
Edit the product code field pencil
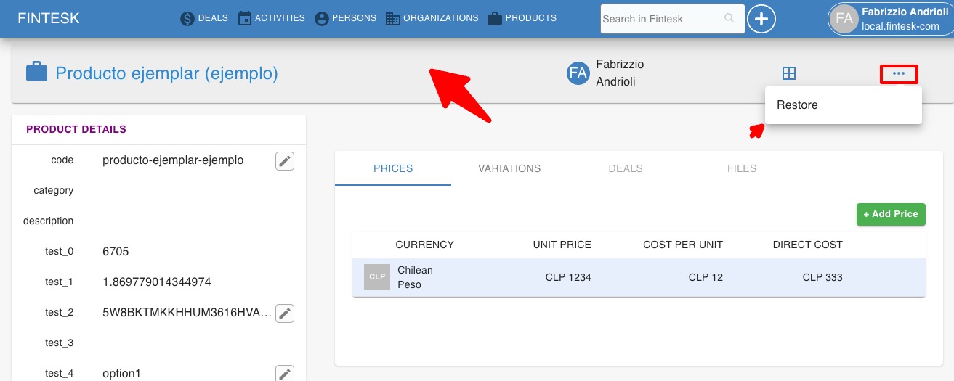285,161
